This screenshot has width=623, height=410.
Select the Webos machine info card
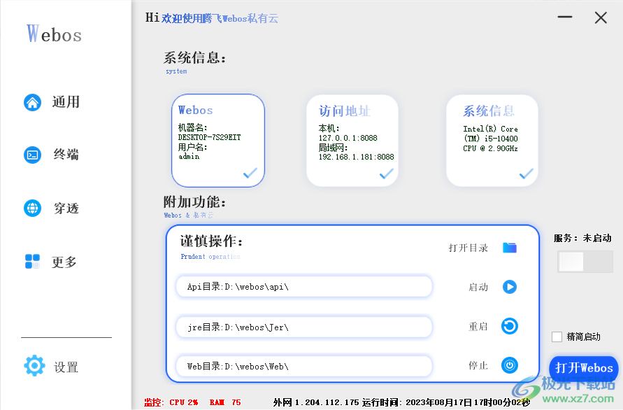click(218, 141)
